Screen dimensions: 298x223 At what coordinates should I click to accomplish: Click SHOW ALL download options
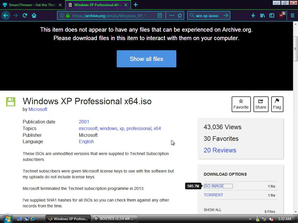tap(212, 210)
